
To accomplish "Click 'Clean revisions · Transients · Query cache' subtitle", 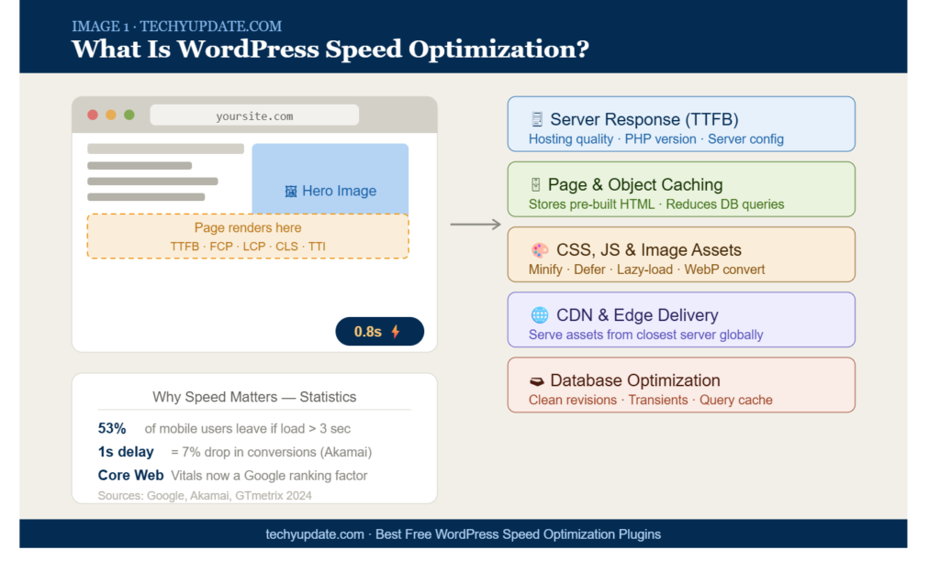I will 651,400.
